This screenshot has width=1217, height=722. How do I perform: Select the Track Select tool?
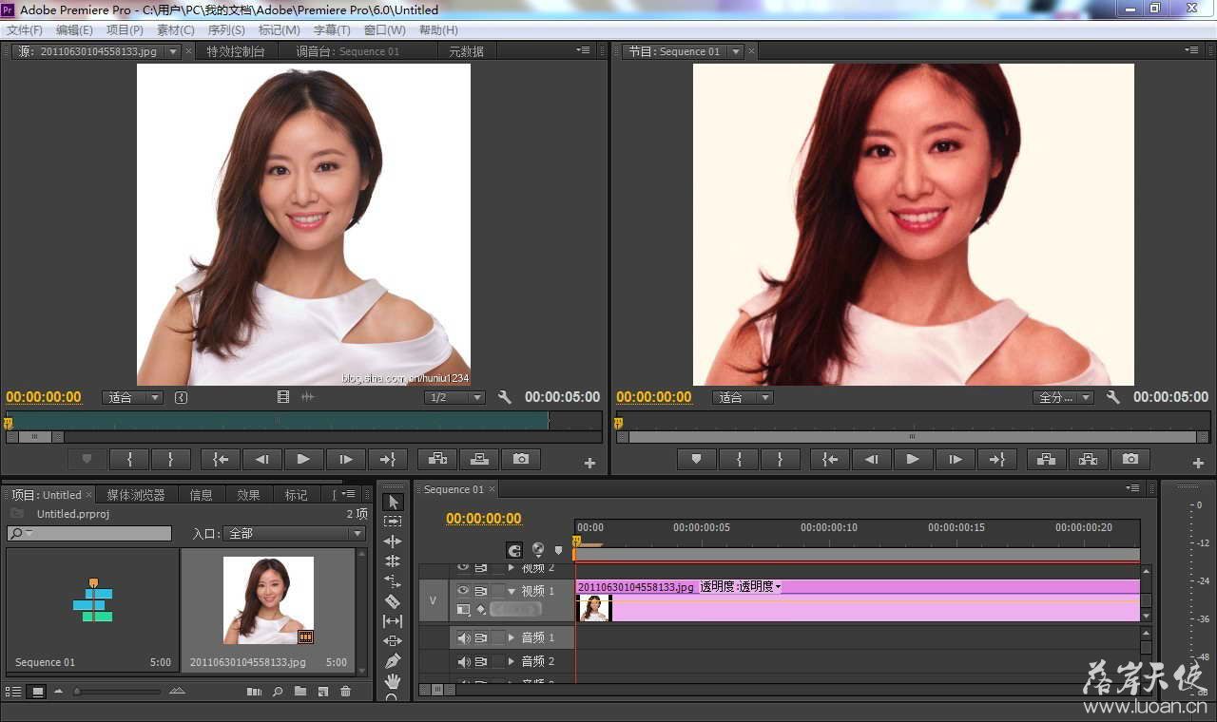393,522
